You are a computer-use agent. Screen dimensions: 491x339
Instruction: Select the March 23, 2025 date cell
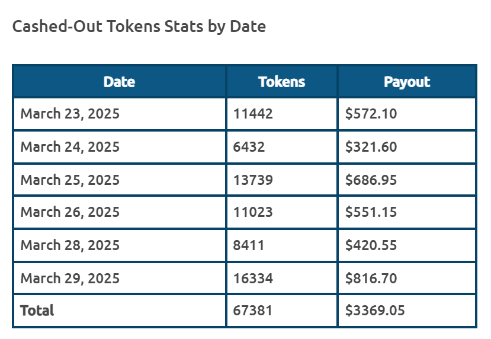tap(119, 114)
